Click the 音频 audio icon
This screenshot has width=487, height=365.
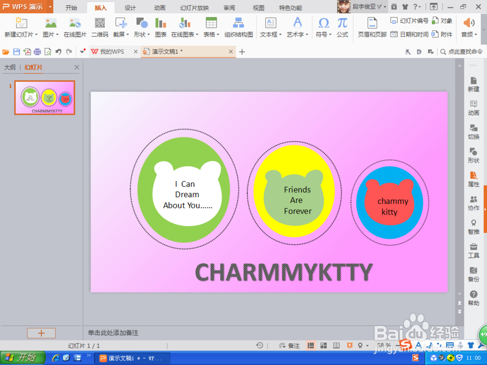[468, 23]
